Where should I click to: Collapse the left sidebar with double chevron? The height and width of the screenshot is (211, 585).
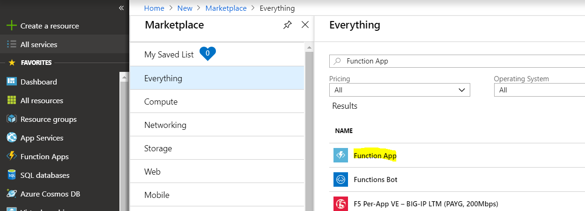pyautogui.click(x=121, y=8)
